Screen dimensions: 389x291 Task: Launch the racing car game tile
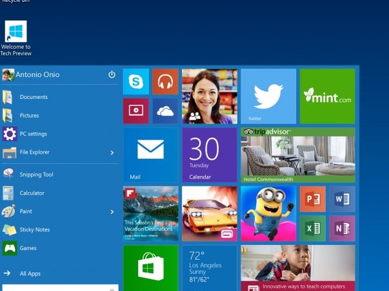tap(209, 213)
